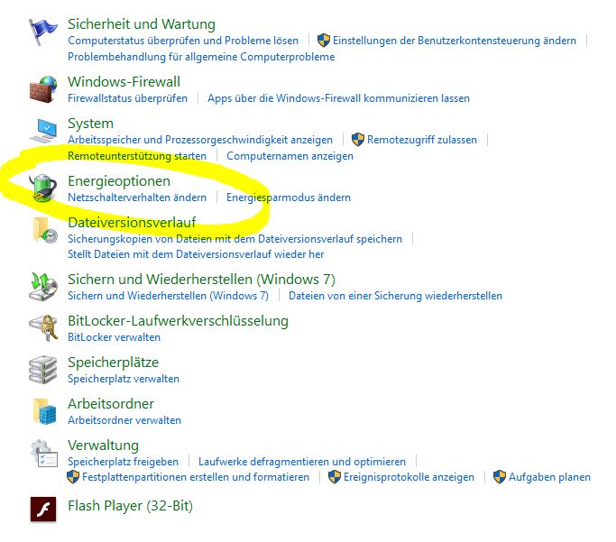Open Einstellungen der Benutzerkontensteuerung ändern
The image size is (616, 542).
click(x=455, y=41)
